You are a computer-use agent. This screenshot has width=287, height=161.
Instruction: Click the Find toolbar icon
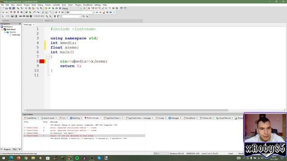(38, 8)
